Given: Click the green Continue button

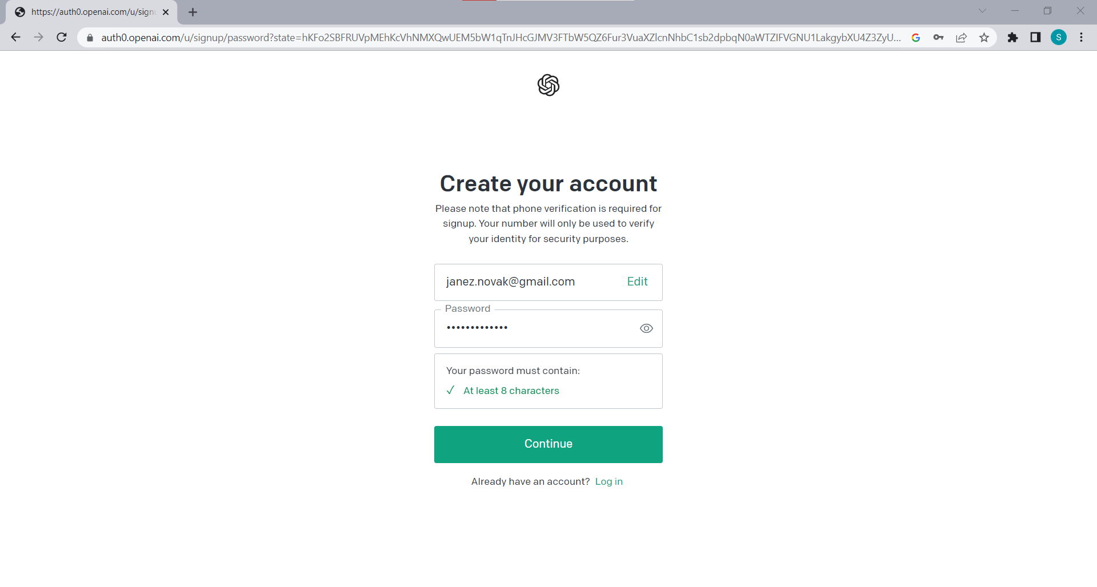Looking at the screenshot, I should coord(548,444).
